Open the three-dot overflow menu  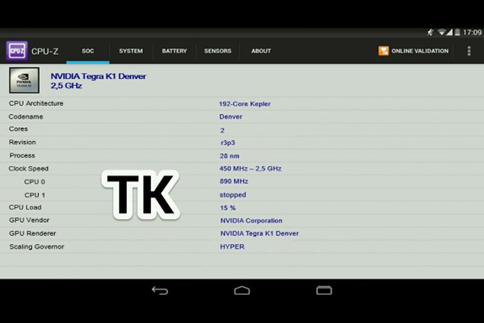469,51
